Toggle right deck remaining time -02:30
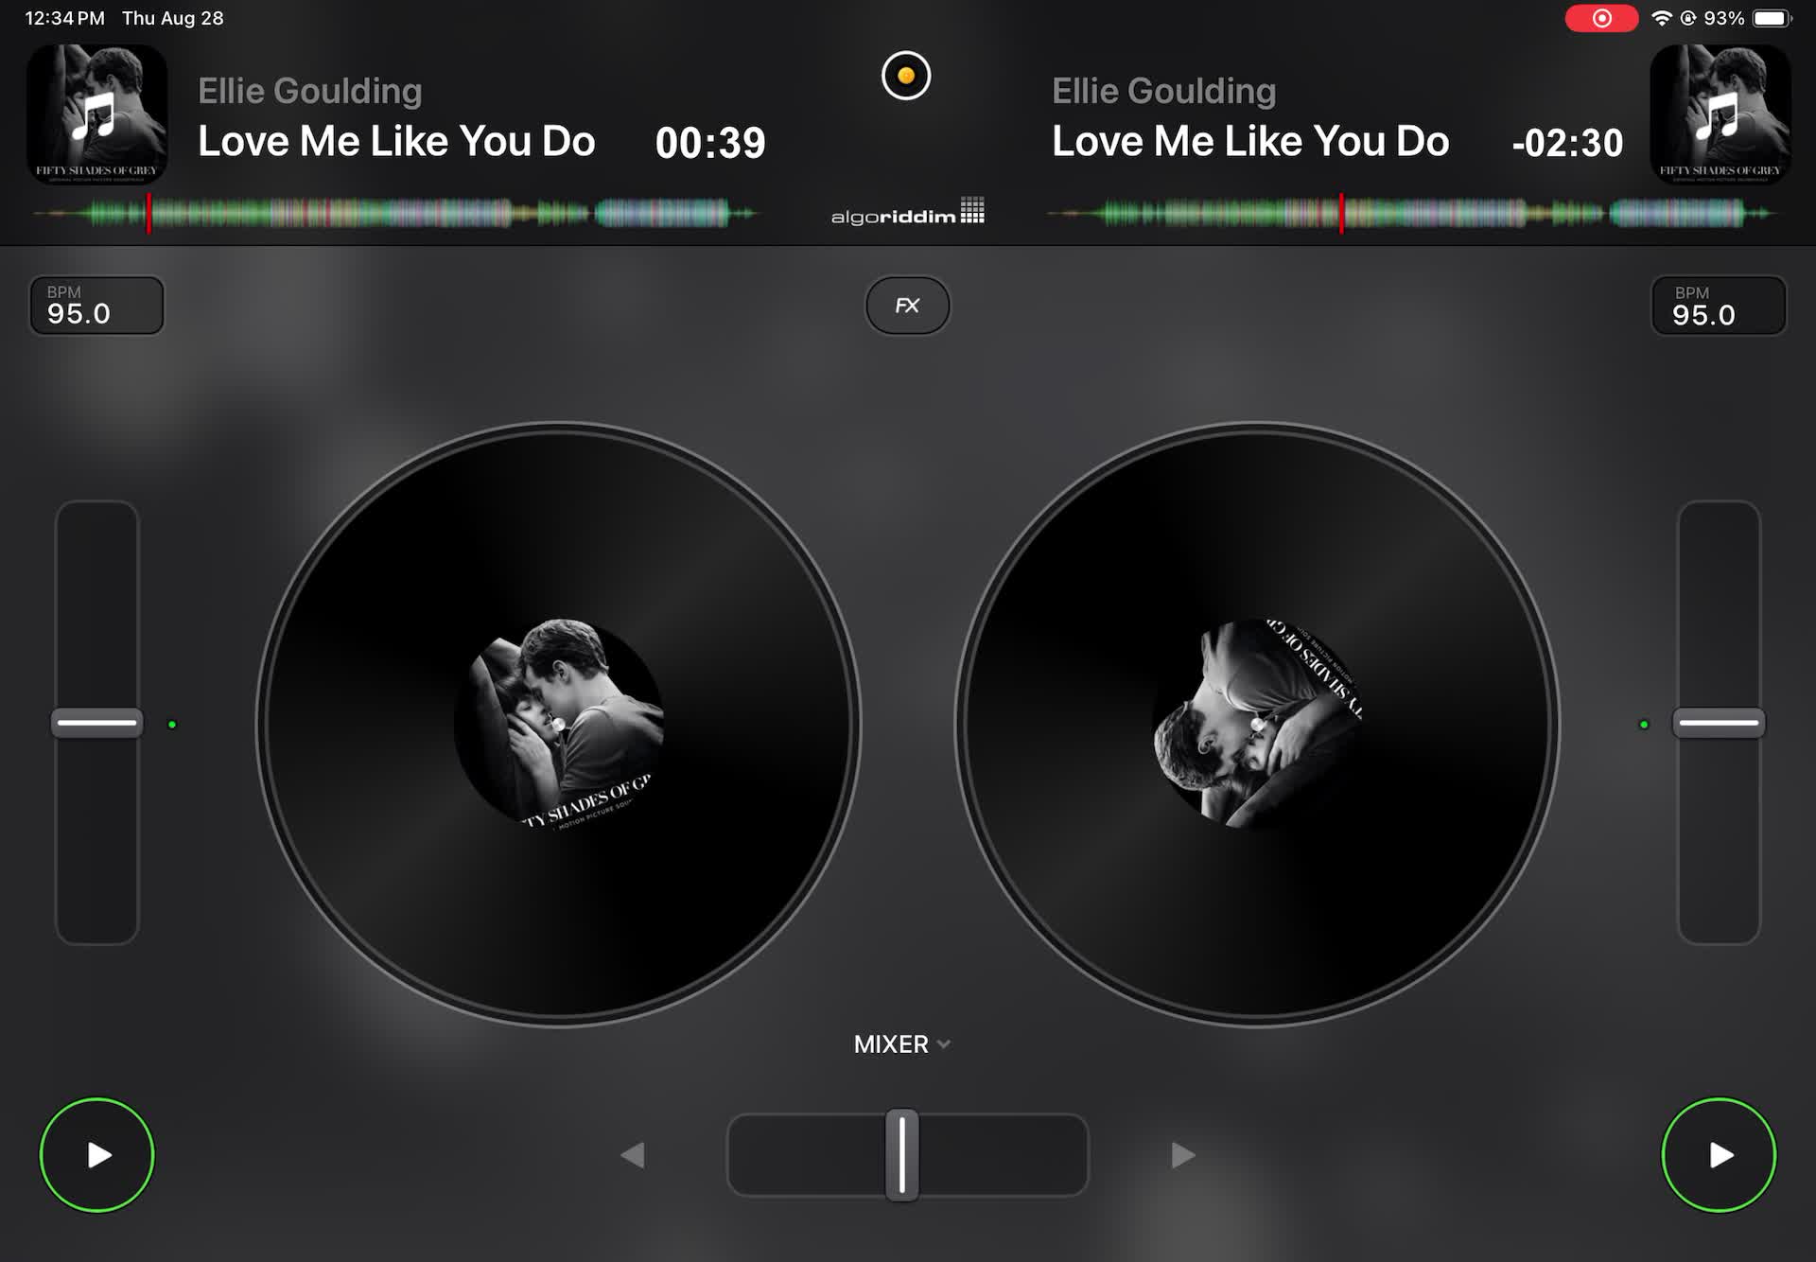 coord(1567,143)
